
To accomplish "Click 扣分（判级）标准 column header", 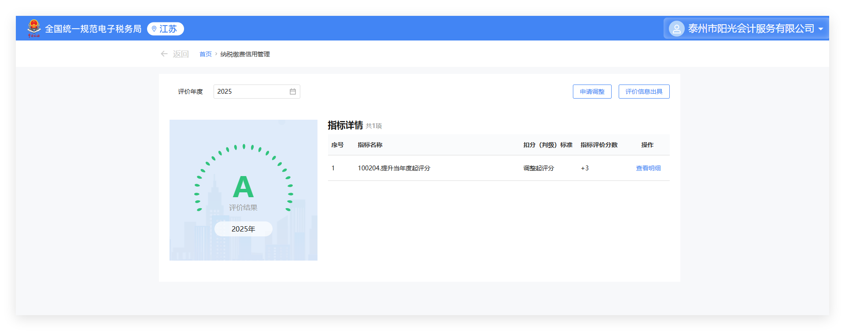I will pyautogui.click(x=548, y=145).
